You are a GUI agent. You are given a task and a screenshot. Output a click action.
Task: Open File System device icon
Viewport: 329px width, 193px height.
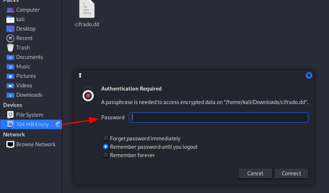pyautogui.click(x=10, y=115)
